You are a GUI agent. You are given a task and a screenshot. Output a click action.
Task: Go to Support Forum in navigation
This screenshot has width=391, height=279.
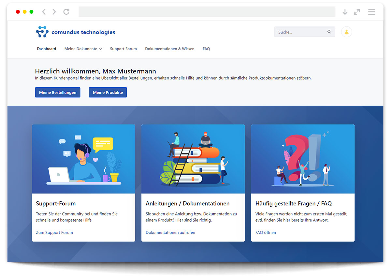[x=123, y=49]
